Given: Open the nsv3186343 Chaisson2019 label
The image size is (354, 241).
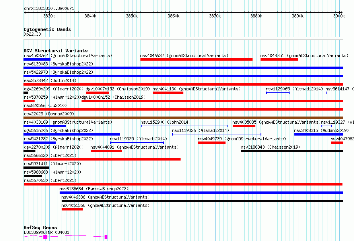Looking at the screenshot, I should 270,147.
